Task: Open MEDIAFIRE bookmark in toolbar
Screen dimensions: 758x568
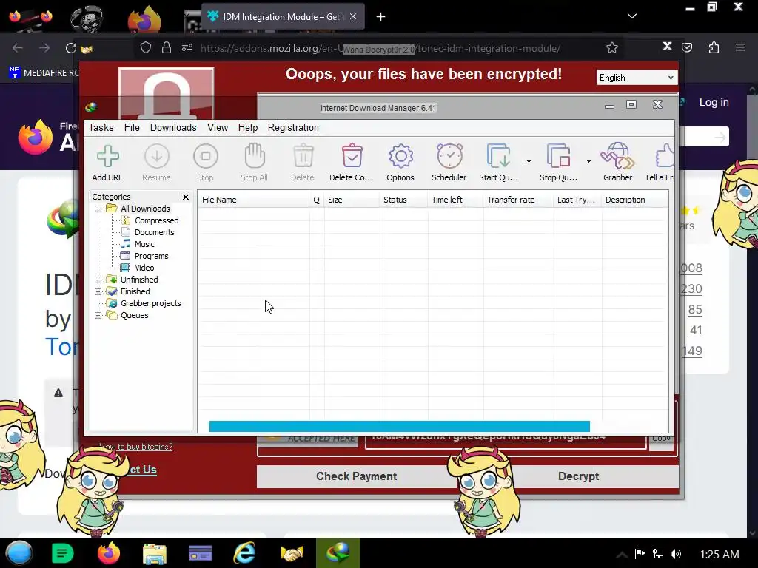Action: coord(44,73)
